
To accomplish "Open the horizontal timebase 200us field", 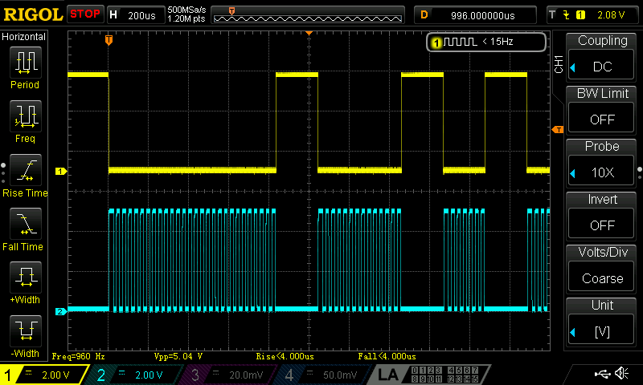I will click(136, 15).
